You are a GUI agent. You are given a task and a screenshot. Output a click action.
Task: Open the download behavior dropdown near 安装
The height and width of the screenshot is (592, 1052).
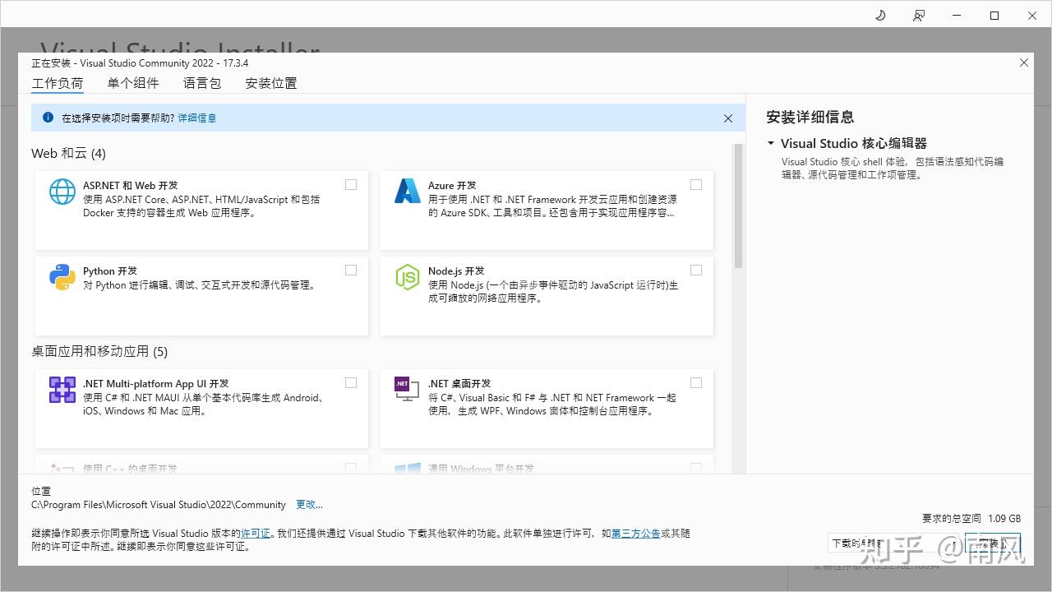892,543
